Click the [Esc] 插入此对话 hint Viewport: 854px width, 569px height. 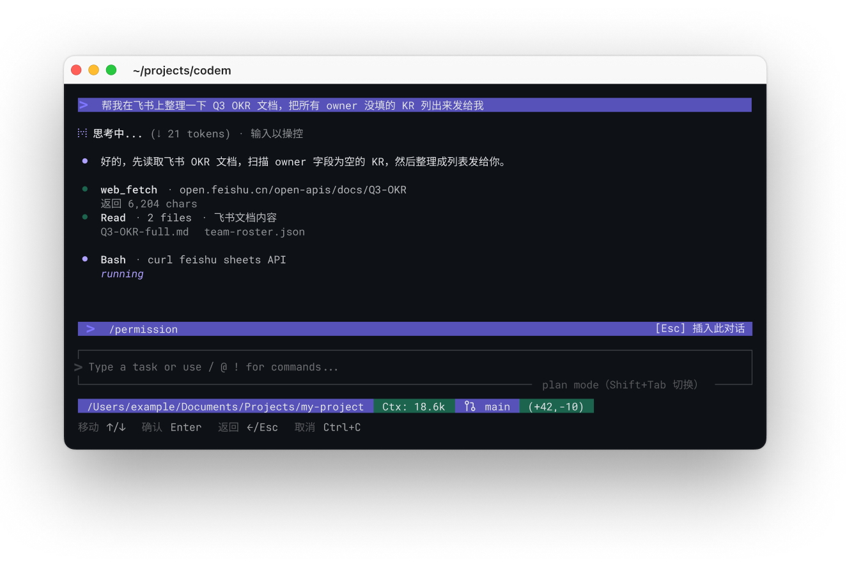pyautogui.click(x=700, y=329)
